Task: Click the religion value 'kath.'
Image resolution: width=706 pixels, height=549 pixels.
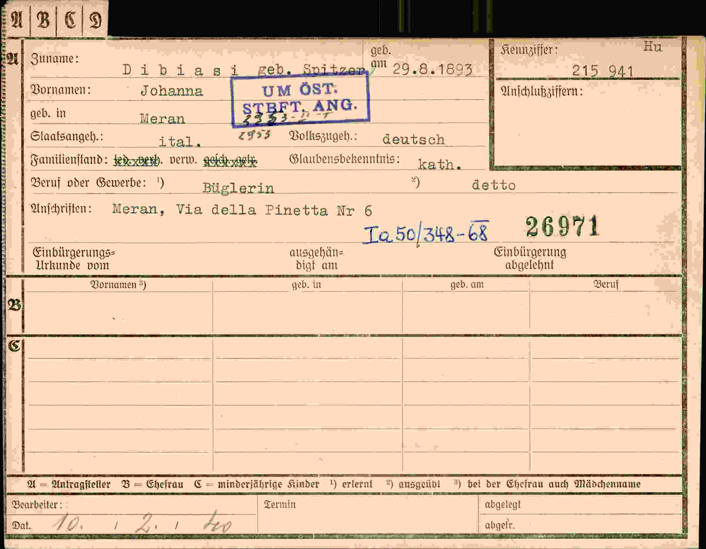Action: [439, 164]
